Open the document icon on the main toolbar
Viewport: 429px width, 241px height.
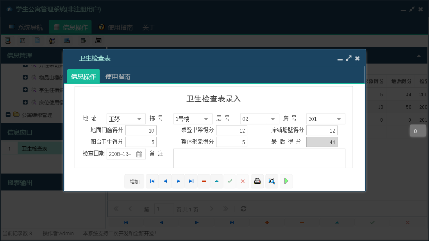pos(38,40)
